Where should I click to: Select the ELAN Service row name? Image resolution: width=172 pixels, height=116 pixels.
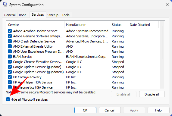(x=23, y=57)
